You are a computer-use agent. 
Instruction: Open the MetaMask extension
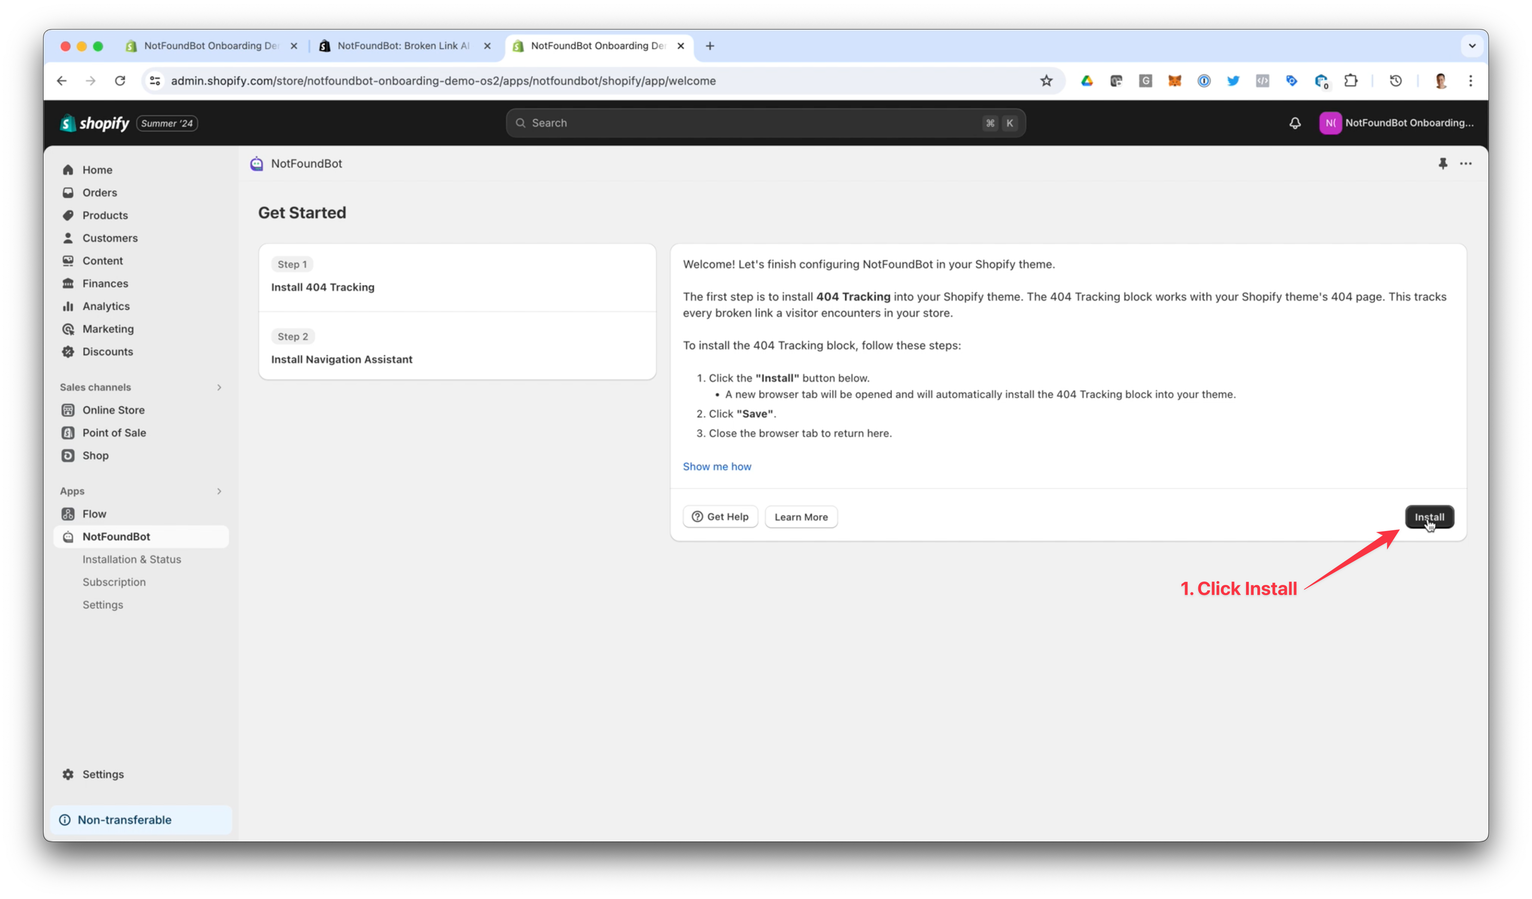(1175, 81)
